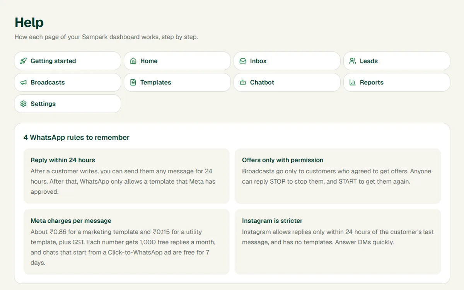464x290 pixels.
Task: Click the rocket icon beside Getting started
Action: coord(24,61)
